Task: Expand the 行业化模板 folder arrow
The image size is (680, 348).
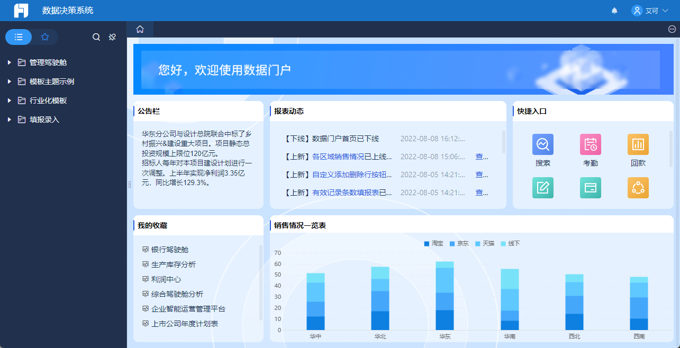Action: click(x=10, y=100)
